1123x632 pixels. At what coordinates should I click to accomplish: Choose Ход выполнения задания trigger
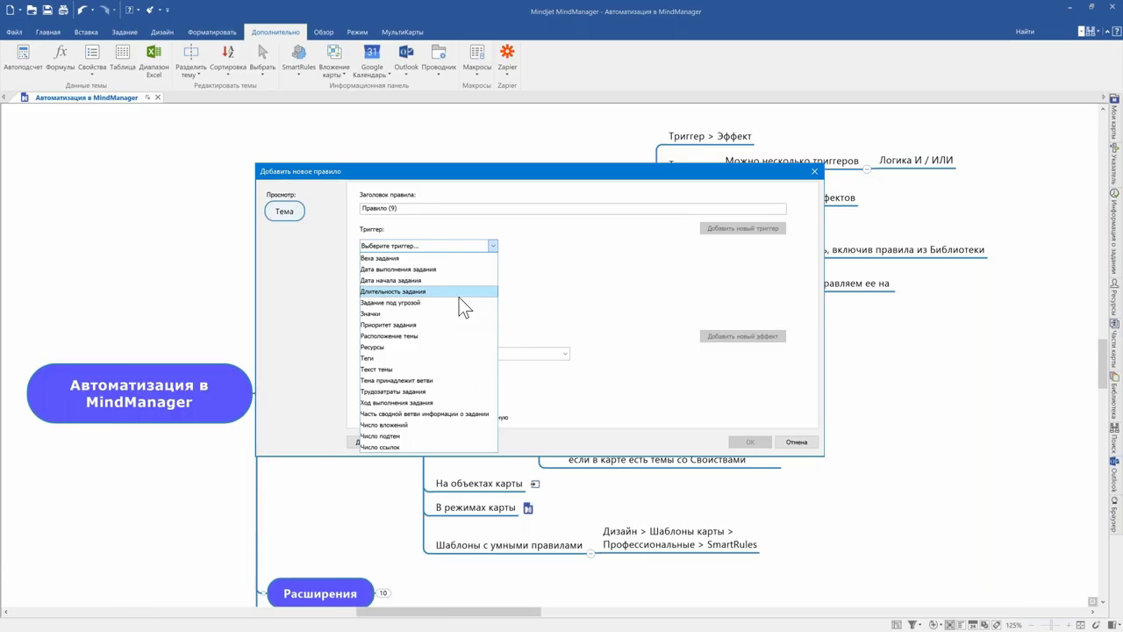pos(428,403)
